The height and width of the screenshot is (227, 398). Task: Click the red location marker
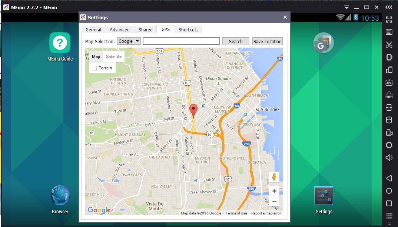pos(193,111)
